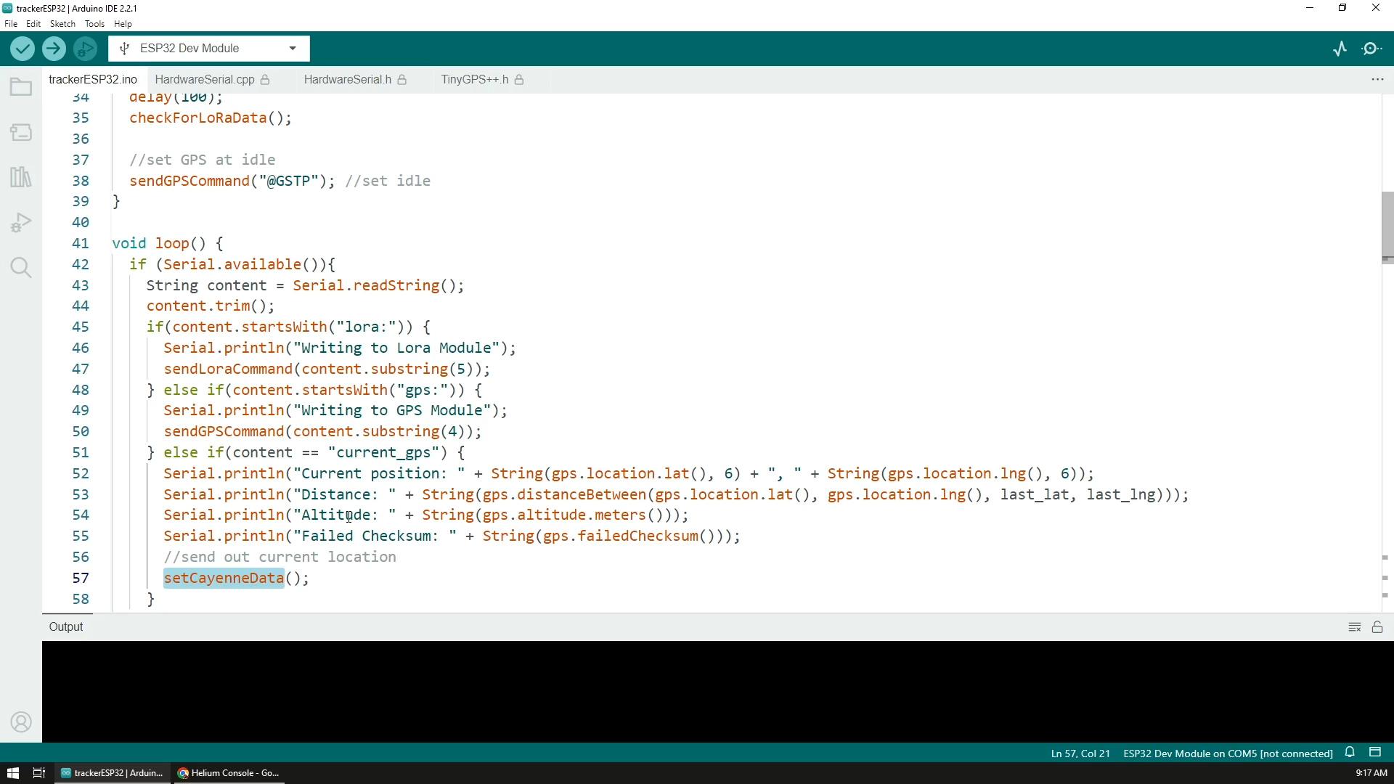Click the Upload arrow button
This screenshot has width=1394, height=784.
click(54, 49)
